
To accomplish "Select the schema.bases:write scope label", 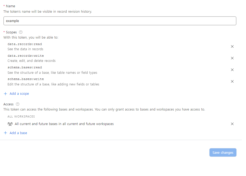I will coord(26,79).
